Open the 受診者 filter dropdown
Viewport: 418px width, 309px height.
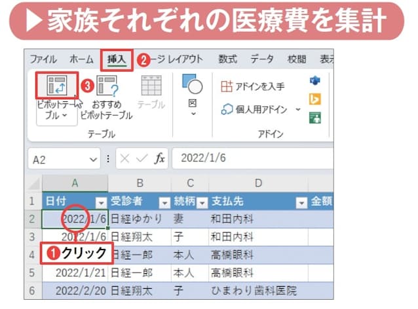click(164, 203)
